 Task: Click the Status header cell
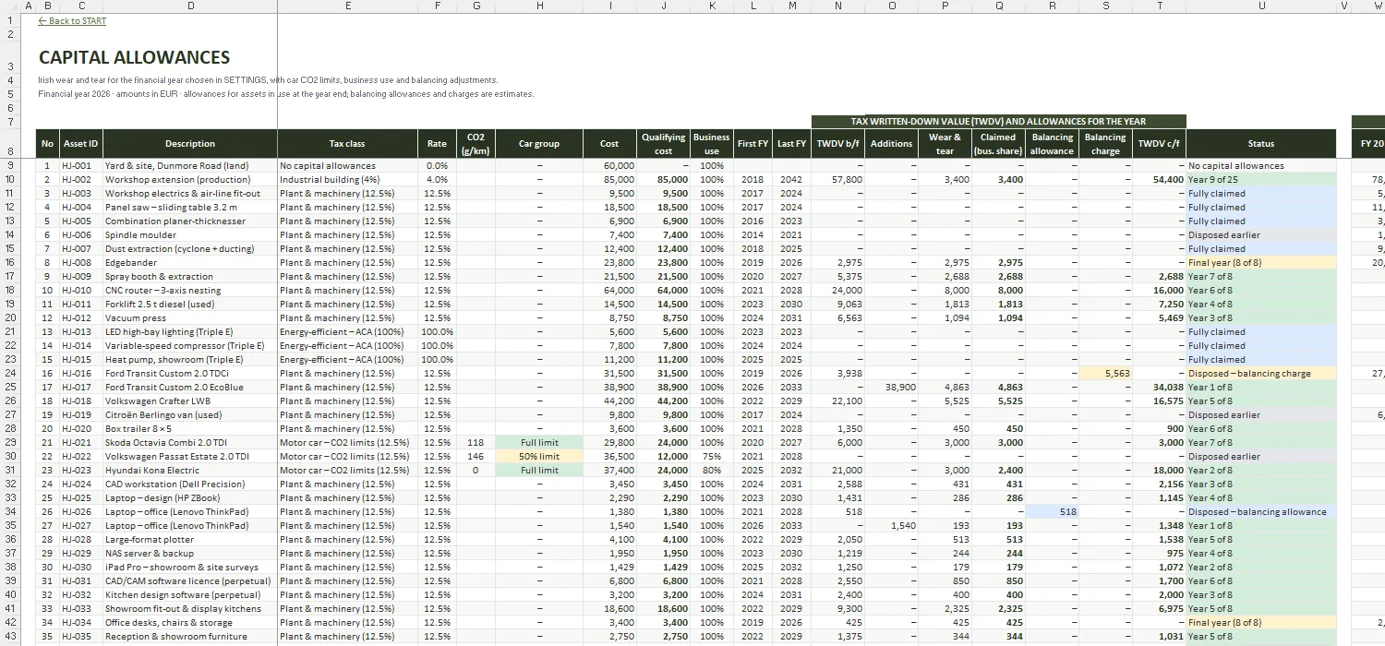[1261, 143]
